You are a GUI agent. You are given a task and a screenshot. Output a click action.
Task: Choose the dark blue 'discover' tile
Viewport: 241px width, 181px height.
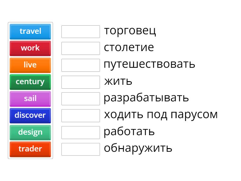[30, 116]
